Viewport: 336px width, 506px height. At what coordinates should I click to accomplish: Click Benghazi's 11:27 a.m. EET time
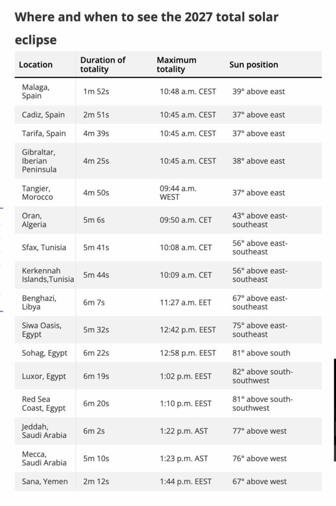coord(186,303)
